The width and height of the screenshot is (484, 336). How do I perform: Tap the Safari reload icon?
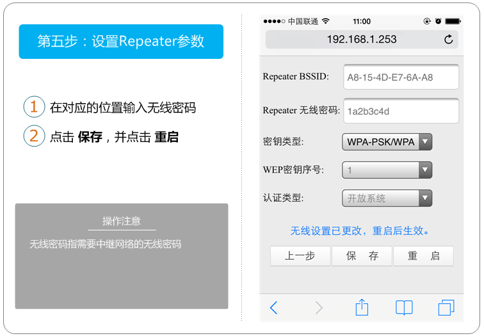pyautogui.click(x=448, y=40)
